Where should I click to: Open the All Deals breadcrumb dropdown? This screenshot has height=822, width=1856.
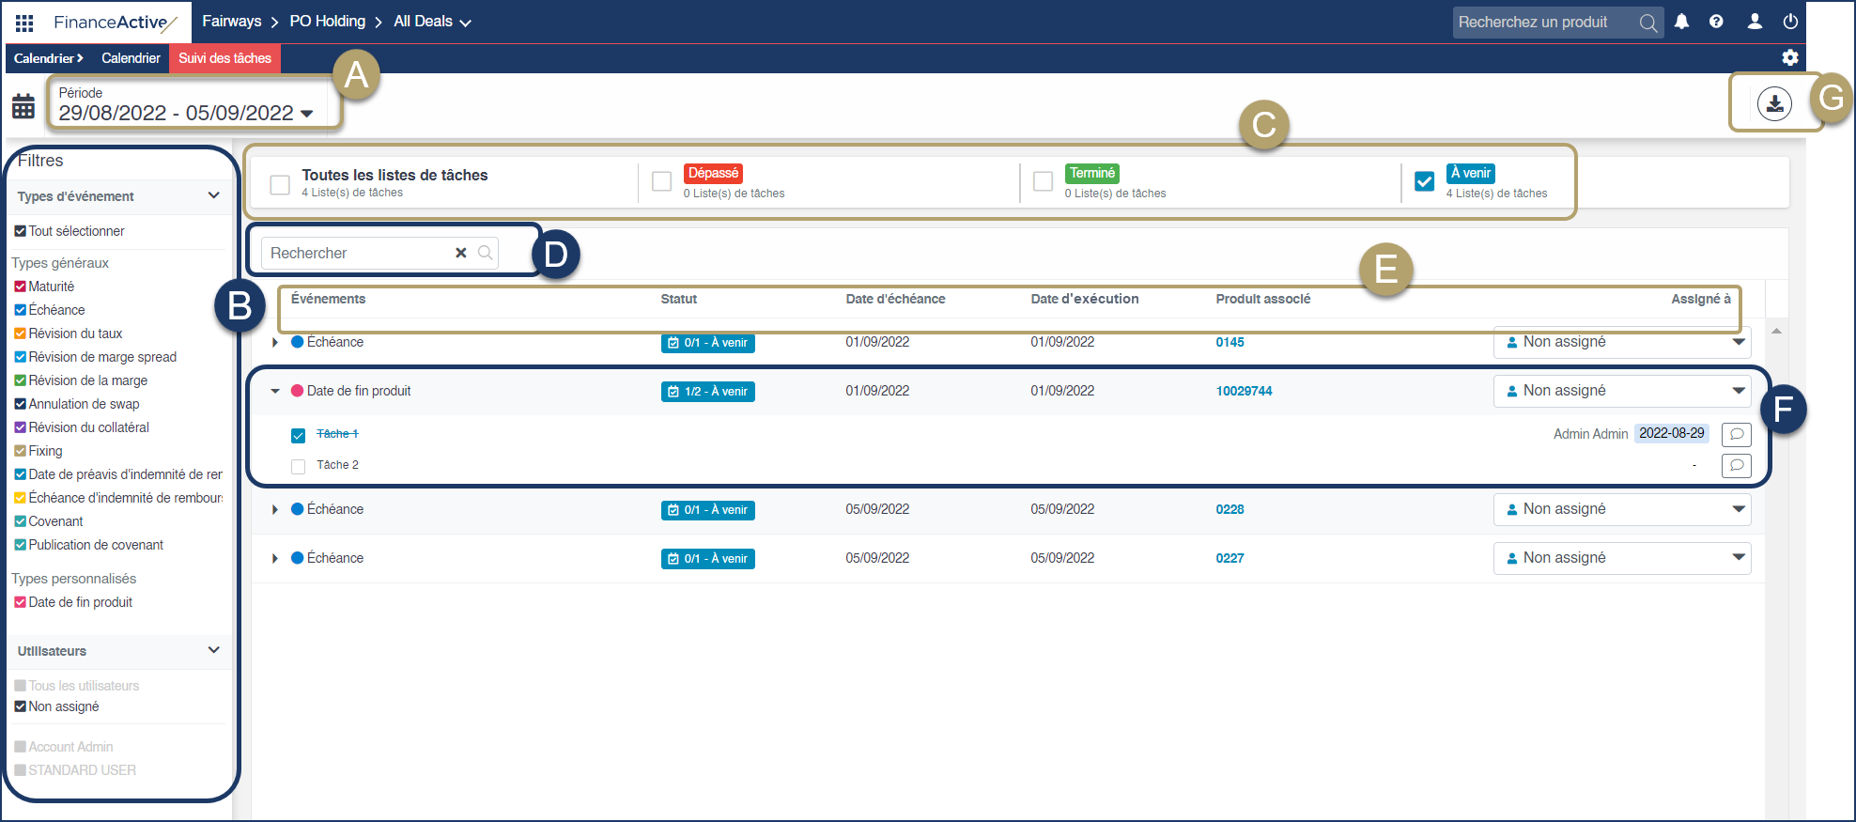[432, 22]
